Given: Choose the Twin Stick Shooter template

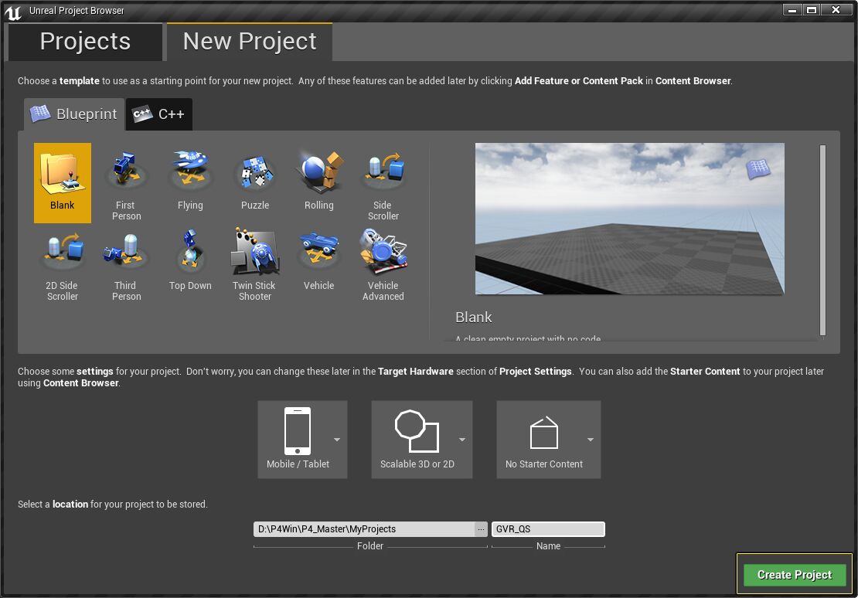Looking at the screenshot, I should tap(254, 255).
